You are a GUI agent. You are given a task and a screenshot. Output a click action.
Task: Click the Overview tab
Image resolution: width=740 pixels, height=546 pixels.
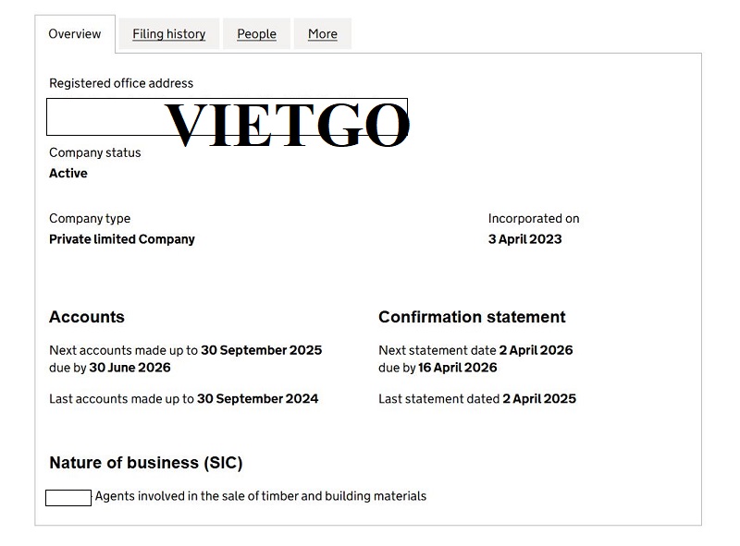point(75,34)
